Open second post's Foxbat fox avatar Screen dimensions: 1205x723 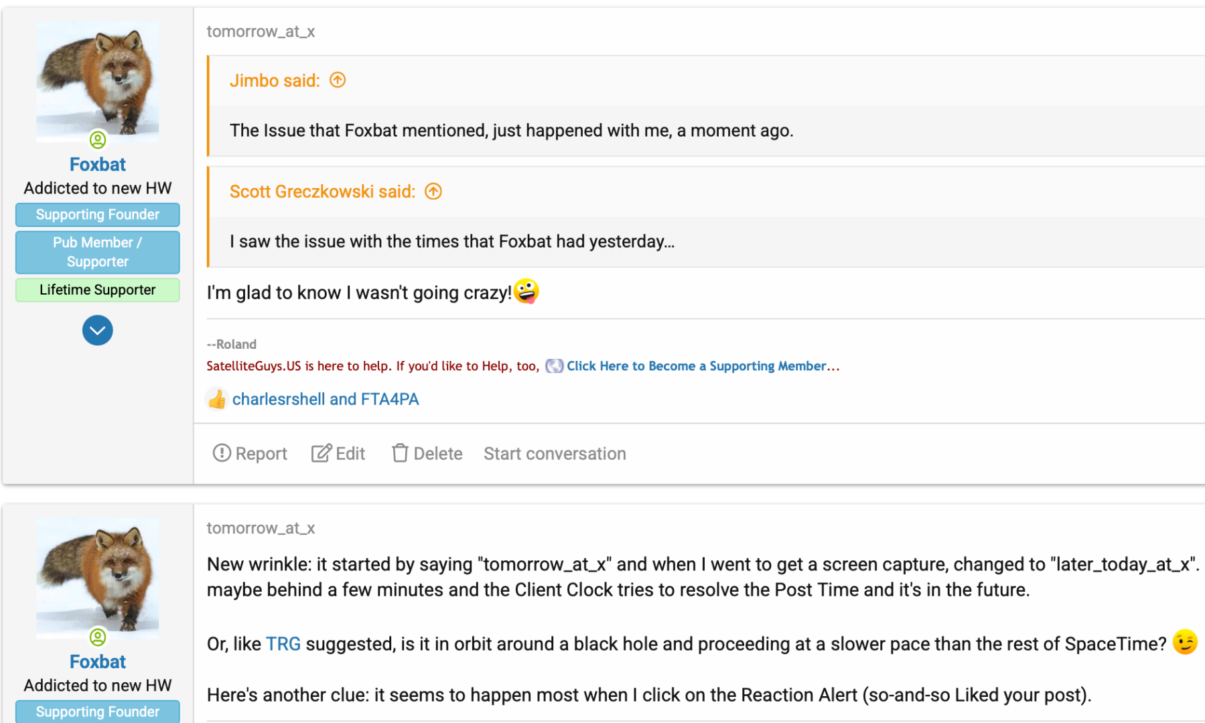pos(98,578)
